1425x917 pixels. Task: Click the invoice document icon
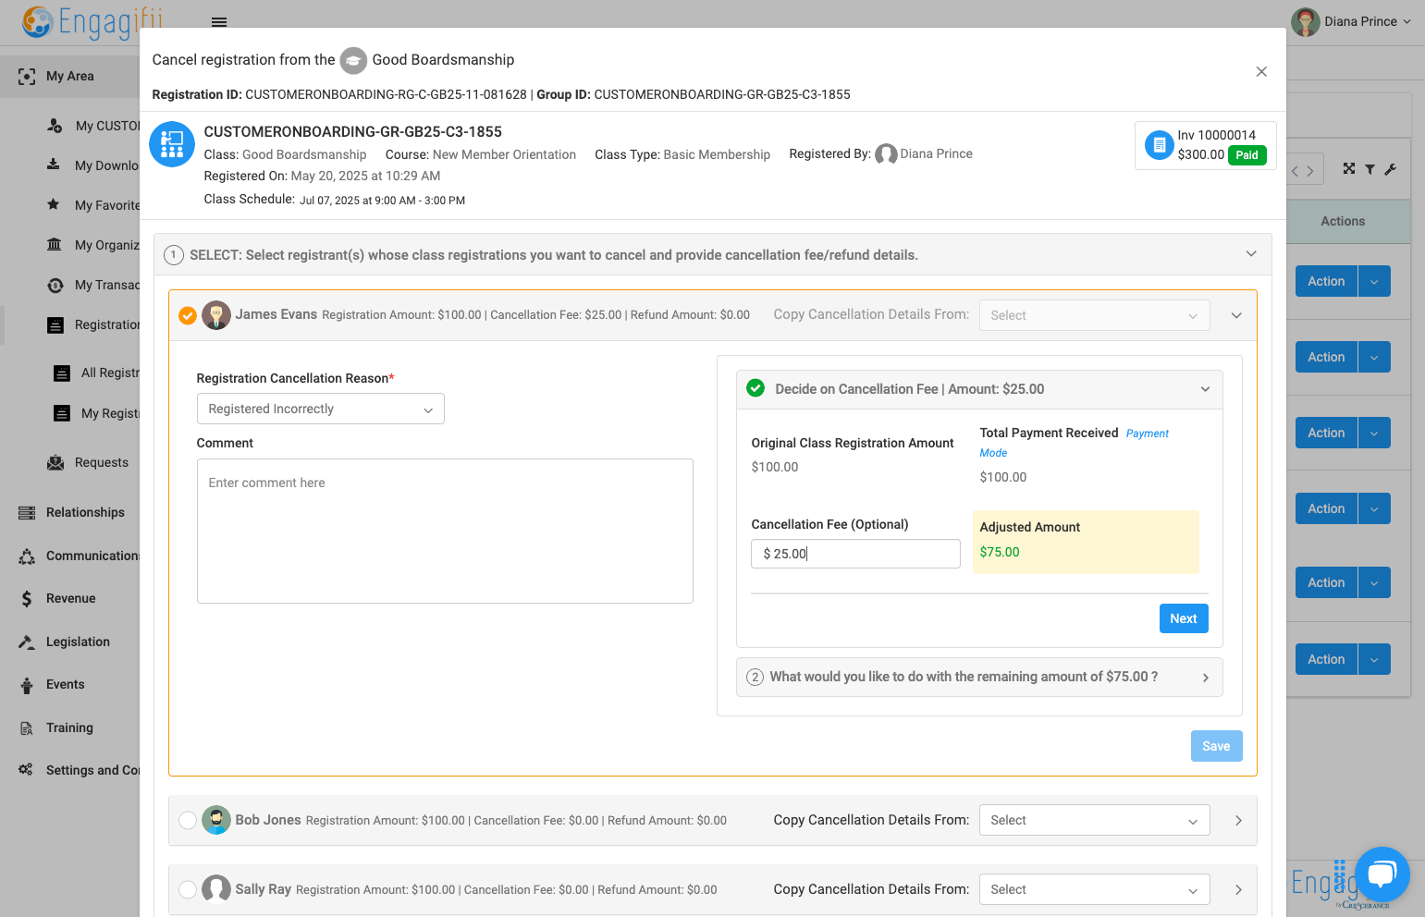pyautogui.click(x=1159, y=145)
